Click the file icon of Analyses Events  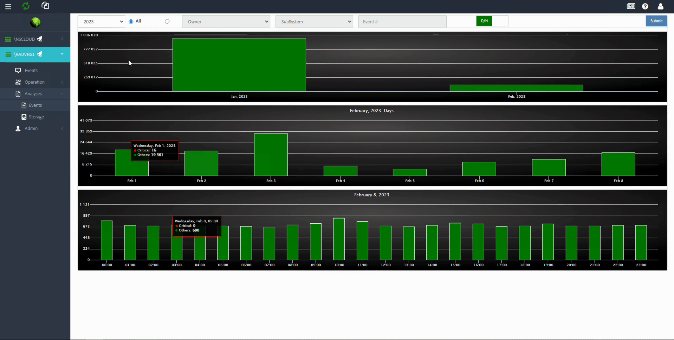pyautogui.click(x=24, y=105)
